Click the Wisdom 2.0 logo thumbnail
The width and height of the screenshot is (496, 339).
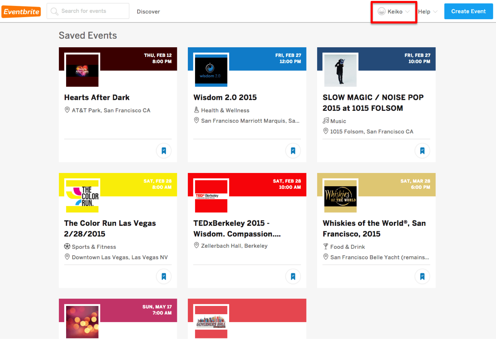pos(211,70)
